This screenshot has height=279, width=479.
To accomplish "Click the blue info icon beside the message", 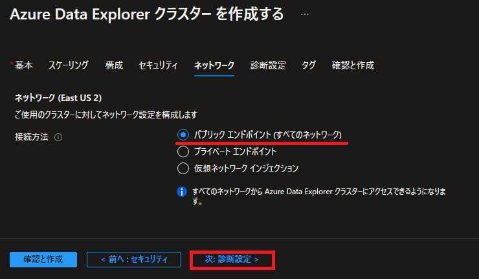I will coord(182,192).
